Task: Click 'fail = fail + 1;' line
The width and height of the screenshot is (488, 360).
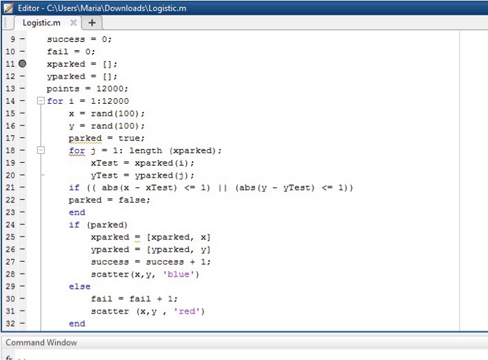Action: (x=134, y=299)
